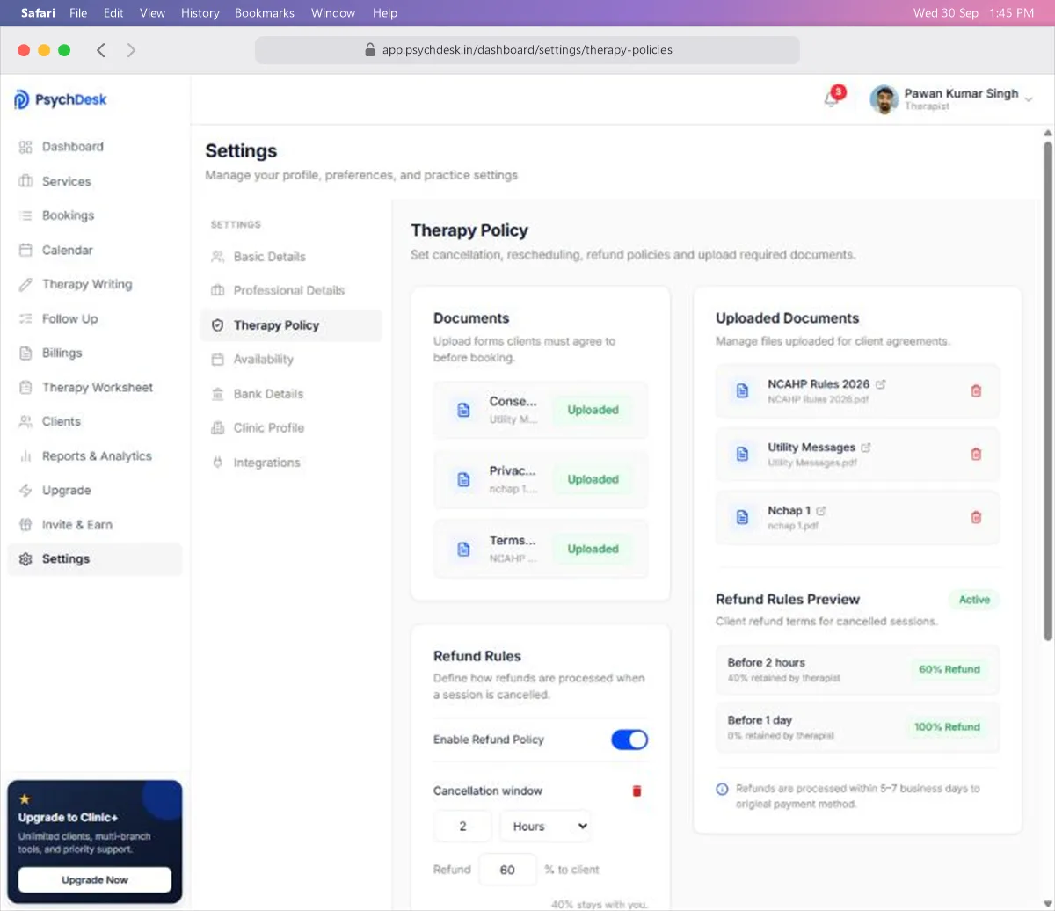Click Uploaded status for Consent document
Viewport: 1055px width, 911px height.
click(593, 410)
